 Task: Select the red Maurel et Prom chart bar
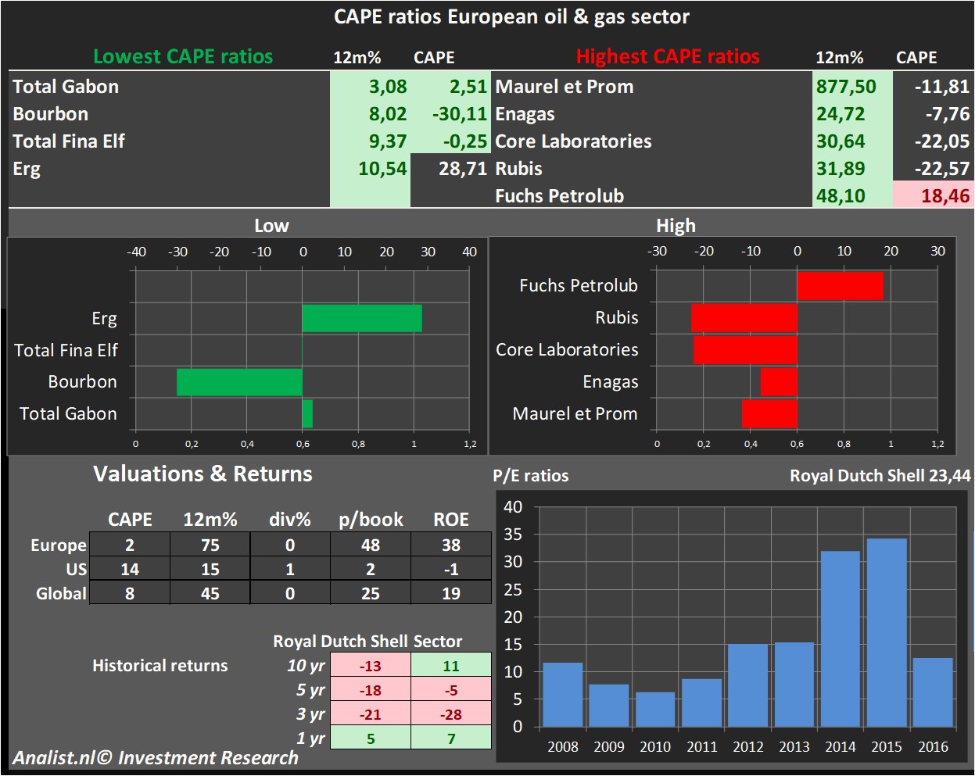769,414
